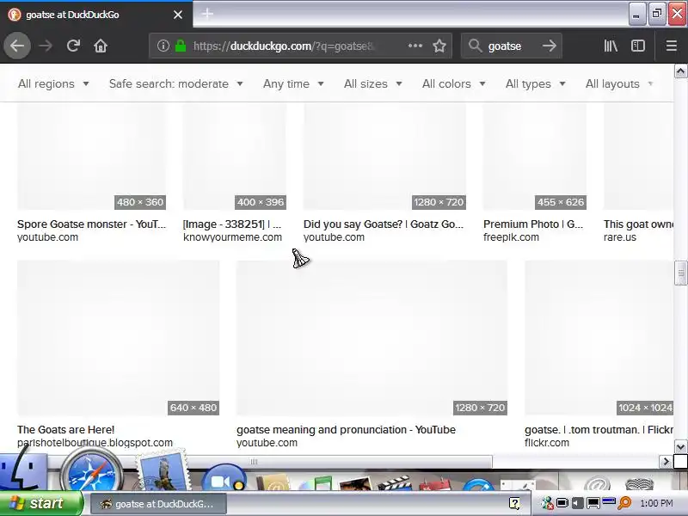
Task: Click the 455 × 626 image thumbnail
Action: coord(534,157)
